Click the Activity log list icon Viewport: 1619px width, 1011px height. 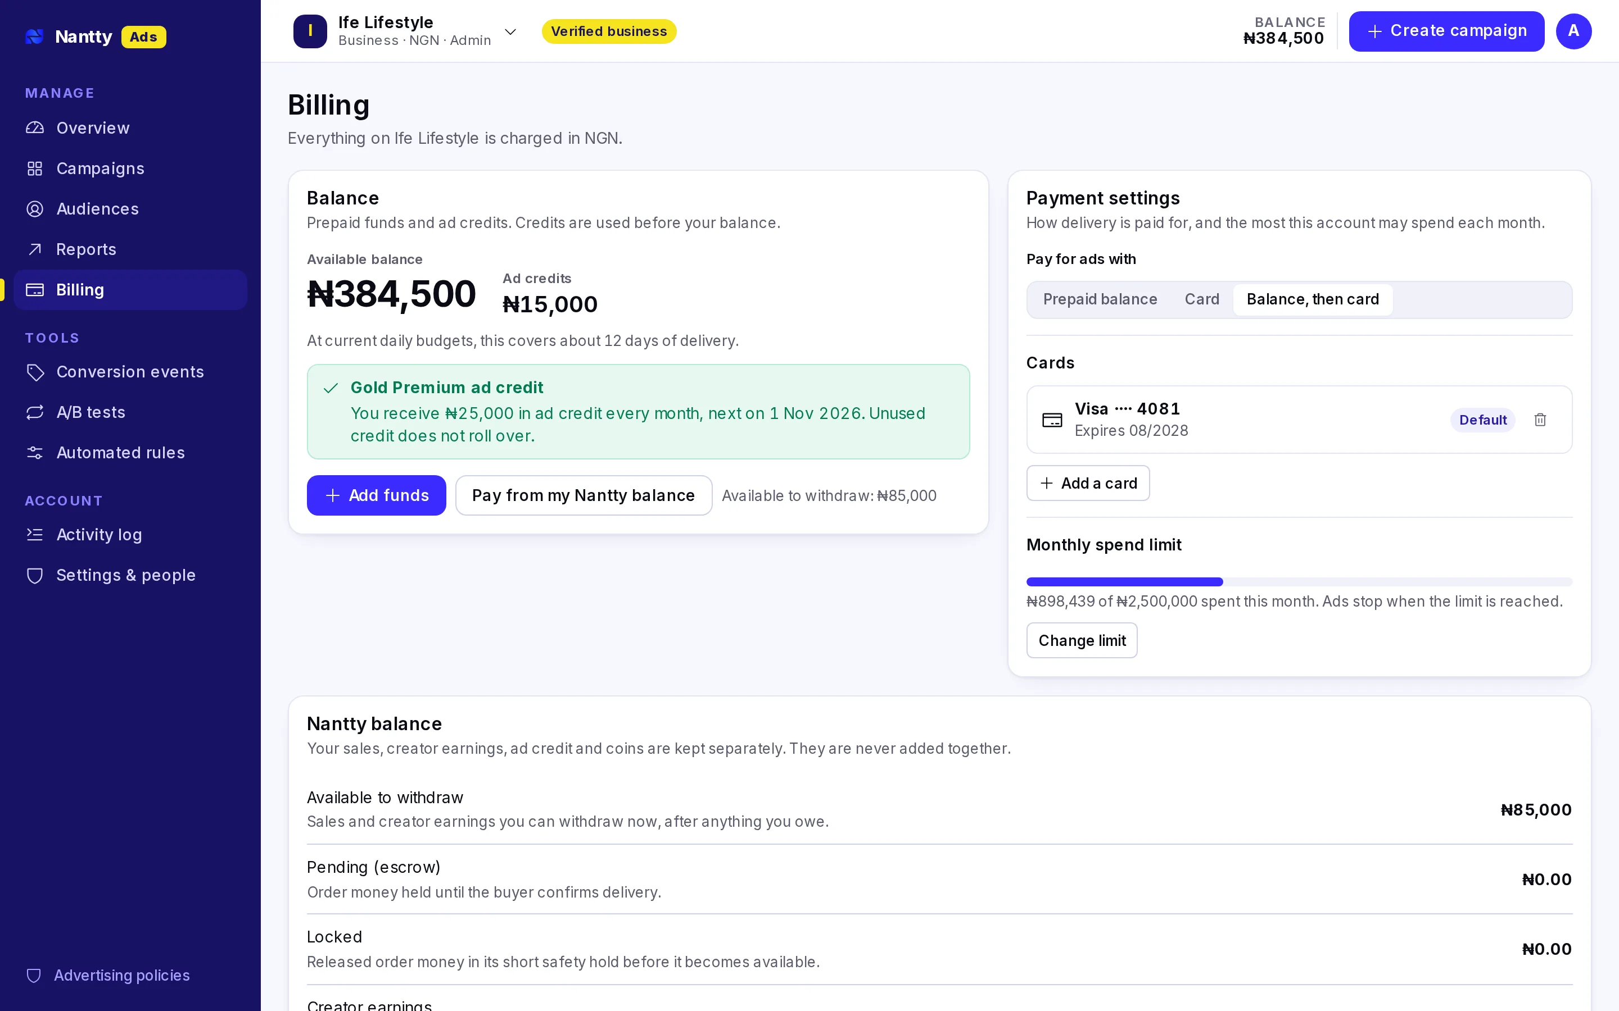tap(35, 534)
